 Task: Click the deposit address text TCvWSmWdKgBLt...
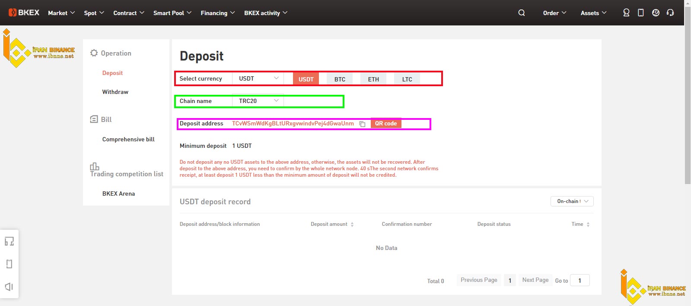click(x=293, y=123)
